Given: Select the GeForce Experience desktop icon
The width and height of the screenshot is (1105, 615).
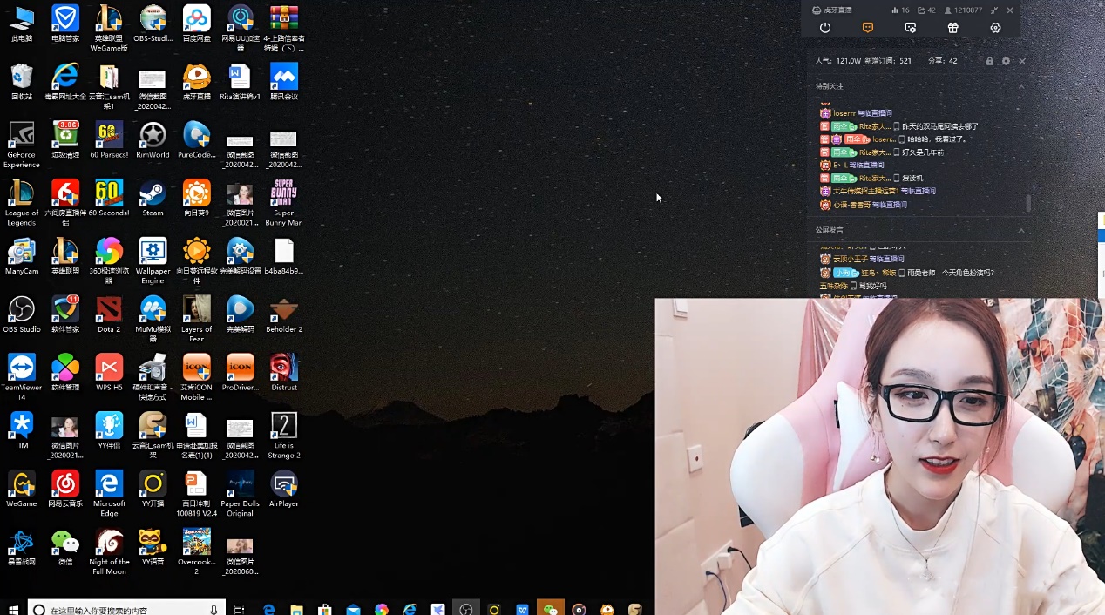Looking at the screenshot, I should [x=22, y=145].
